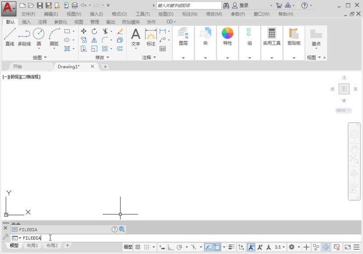
Task: Insert a table with the Table icon
Action: [163, 49]
